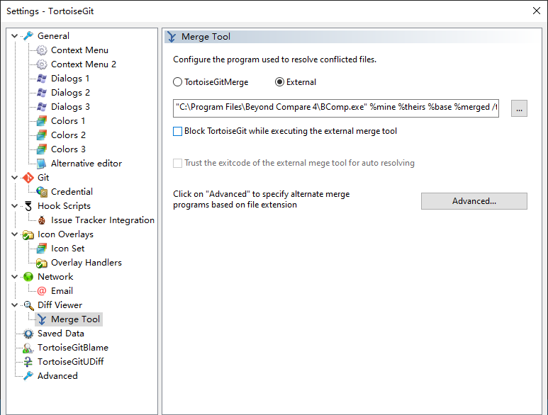This screenshot has width=548, height=415.
Task: Collapse the General tree node
Action: [15, 35]
